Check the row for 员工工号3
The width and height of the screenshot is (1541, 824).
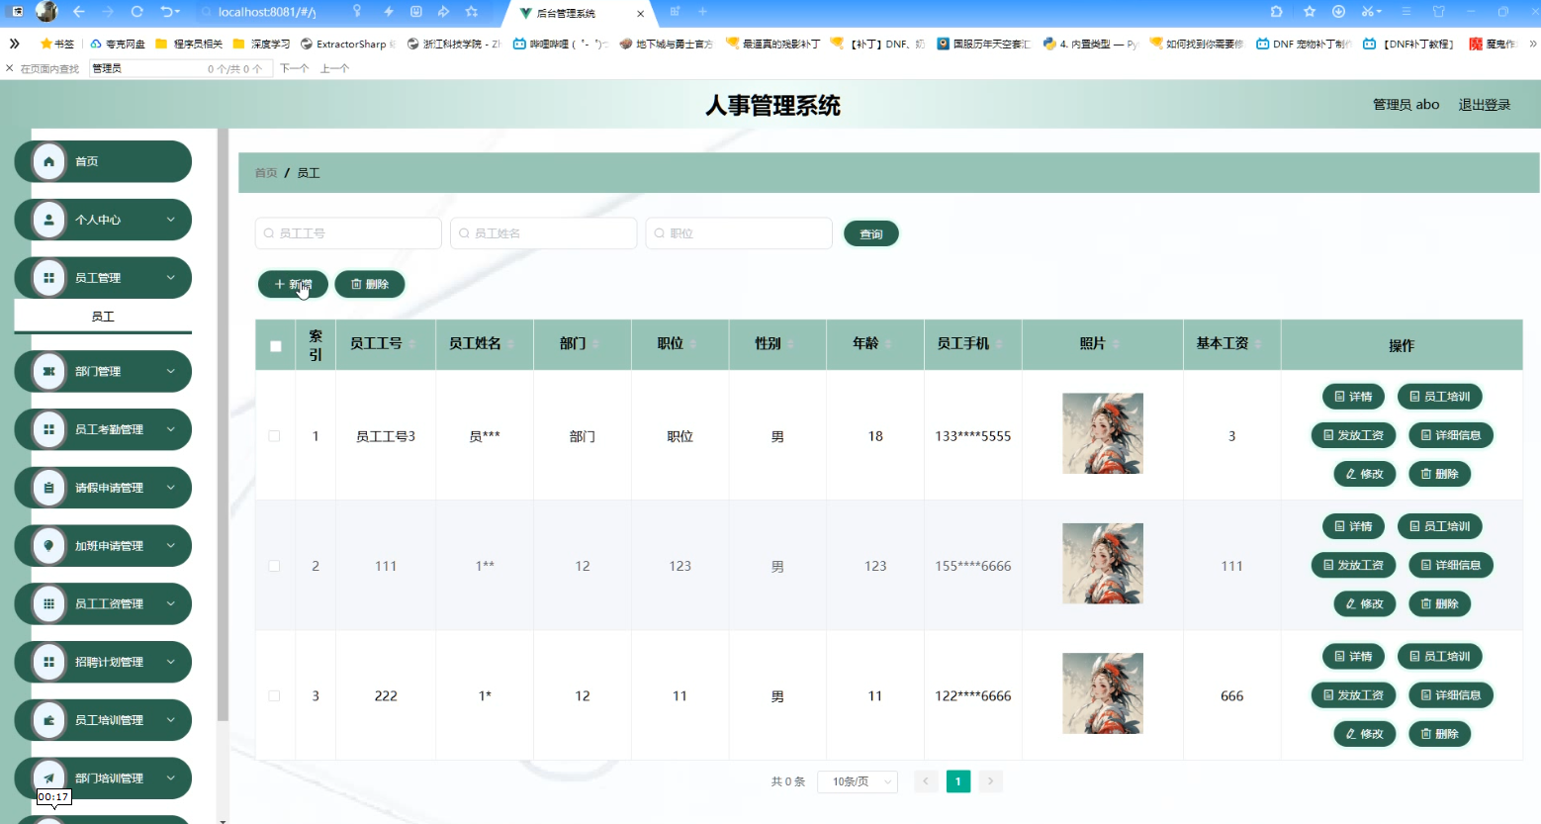click(274, 436)
